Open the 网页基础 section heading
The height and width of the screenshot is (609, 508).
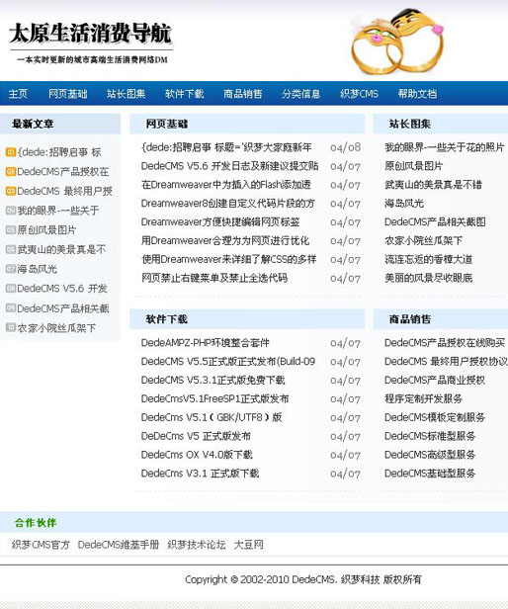(167, 124)
